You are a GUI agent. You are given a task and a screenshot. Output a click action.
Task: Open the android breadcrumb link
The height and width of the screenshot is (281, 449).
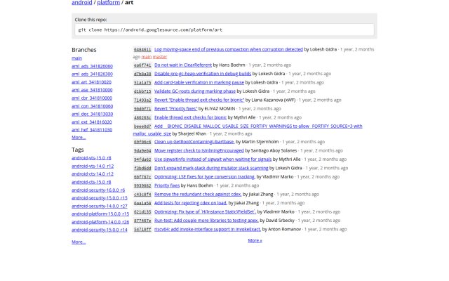81,3
